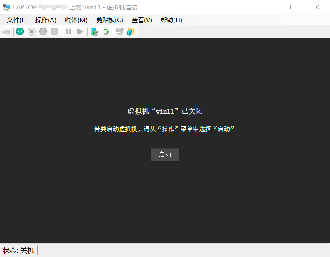Minimize the virtual machine connection window

pyautogui.click(x=269, y=7)
